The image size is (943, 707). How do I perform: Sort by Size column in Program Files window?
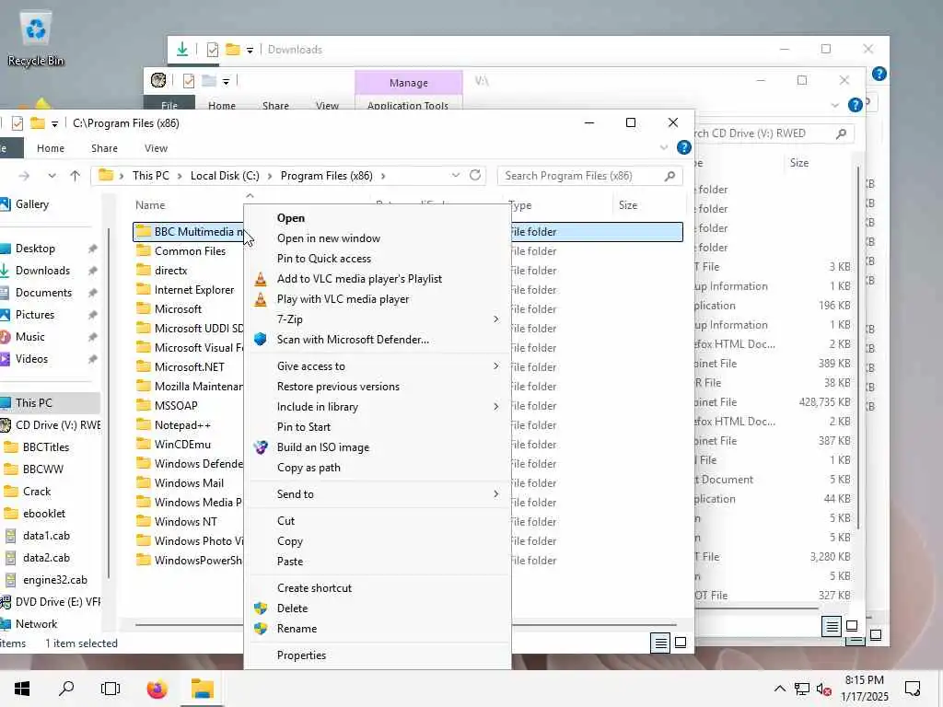[627, 205]
